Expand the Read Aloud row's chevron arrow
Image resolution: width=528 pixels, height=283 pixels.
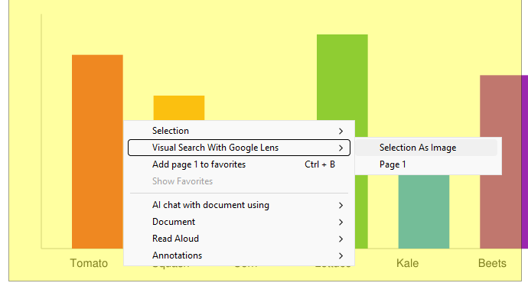pos(341,239)
